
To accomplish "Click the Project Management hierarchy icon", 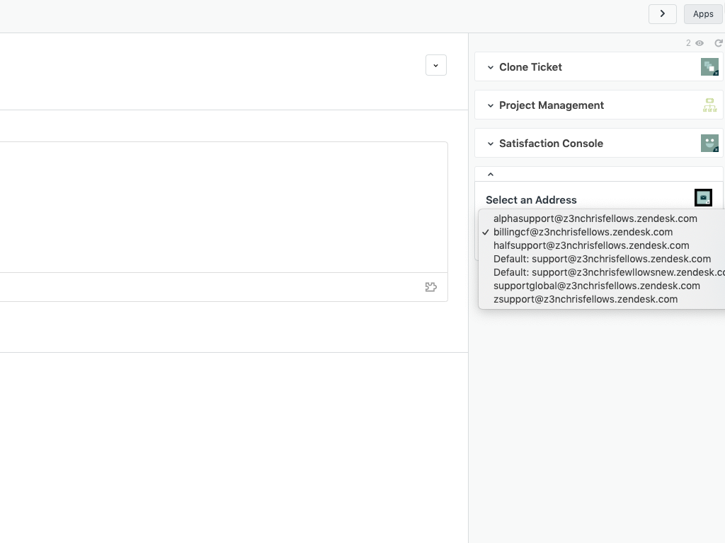I will coord(709,105).
